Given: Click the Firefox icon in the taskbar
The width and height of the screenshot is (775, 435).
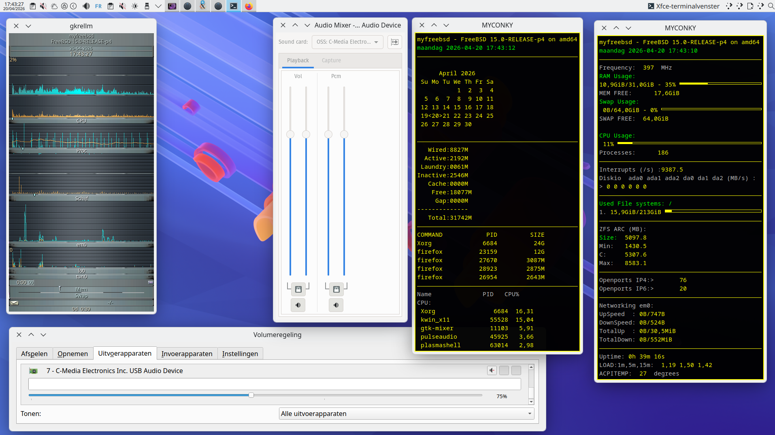Looking at the screenshot, I should [249, 6].
